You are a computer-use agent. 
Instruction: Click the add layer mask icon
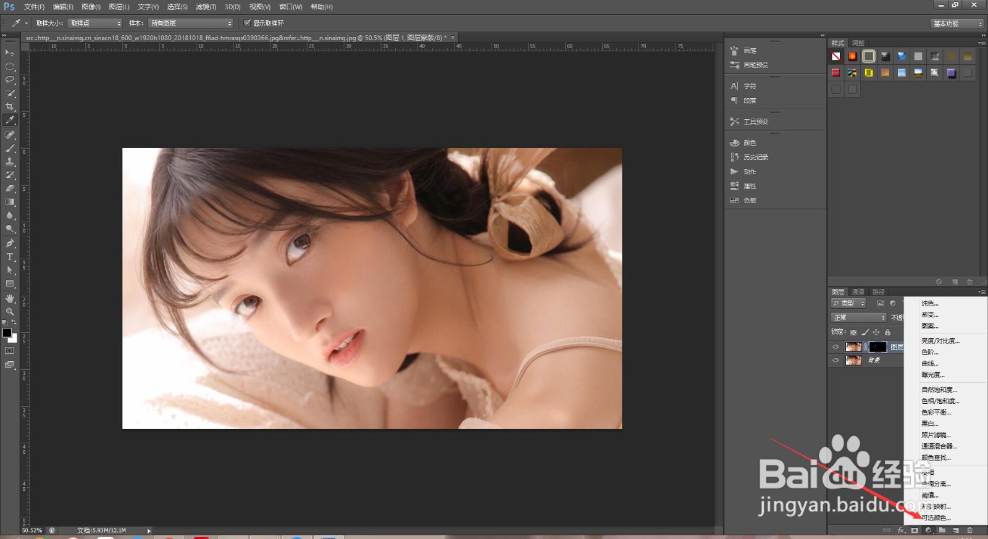(x=915, y=530)
